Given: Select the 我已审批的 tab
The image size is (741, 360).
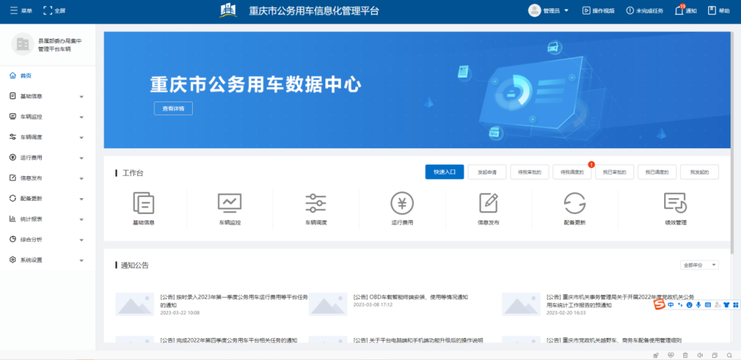Looking at the screenshot, I should point(614,172).
